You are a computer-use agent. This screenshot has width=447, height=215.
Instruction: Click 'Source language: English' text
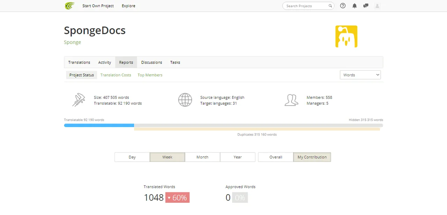pos(222,97)
